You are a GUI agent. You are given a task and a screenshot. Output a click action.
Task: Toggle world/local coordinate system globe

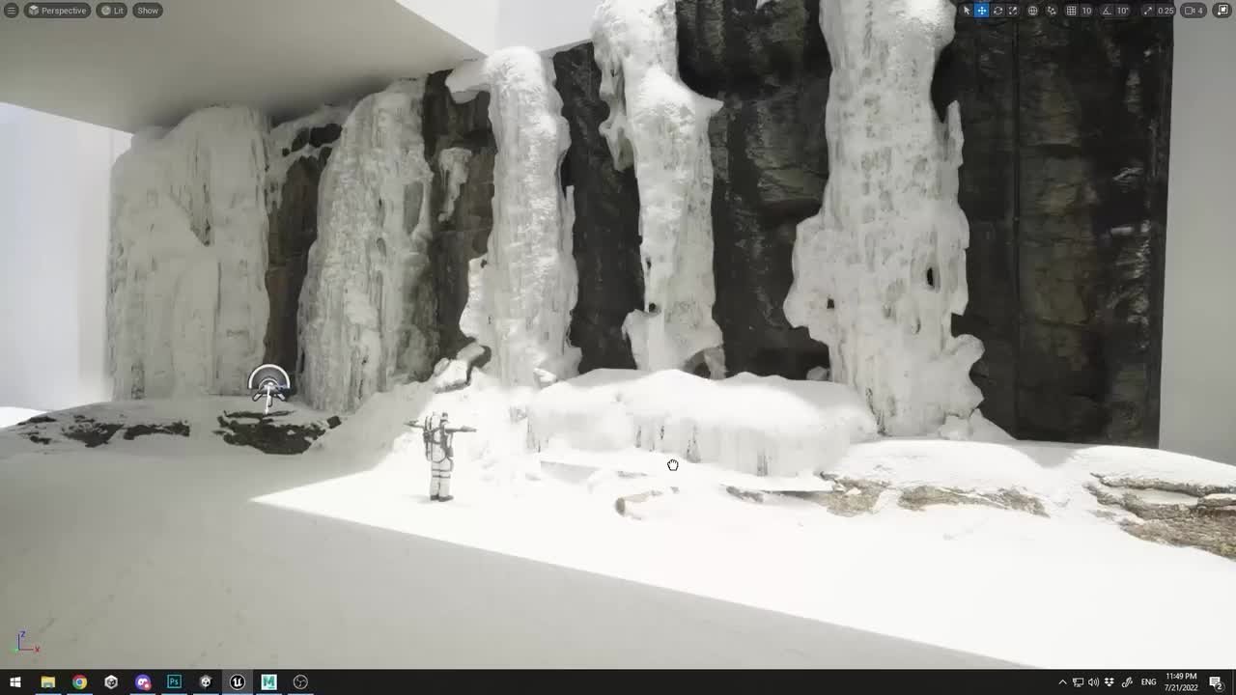pos(1032,11)
